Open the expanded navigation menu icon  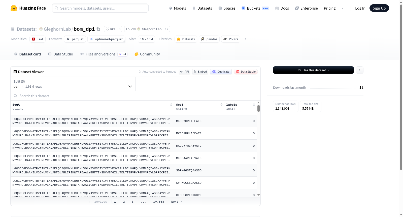coord(344,8)
